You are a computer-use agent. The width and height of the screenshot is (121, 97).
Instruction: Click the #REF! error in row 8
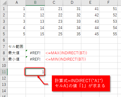click(35, 53)
